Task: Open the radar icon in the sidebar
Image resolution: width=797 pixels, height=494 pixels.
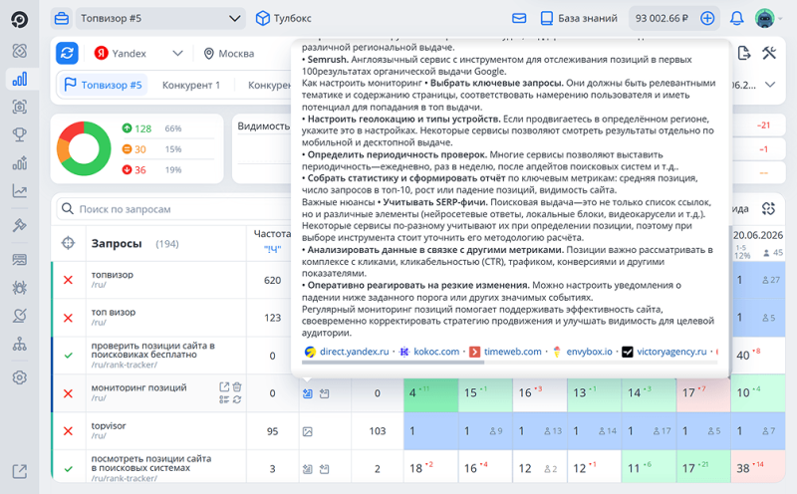Action: point(19,51)
